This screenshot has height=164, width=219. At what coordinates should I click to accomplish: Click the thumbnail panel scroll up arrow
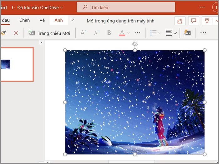(x=41, y=42)
